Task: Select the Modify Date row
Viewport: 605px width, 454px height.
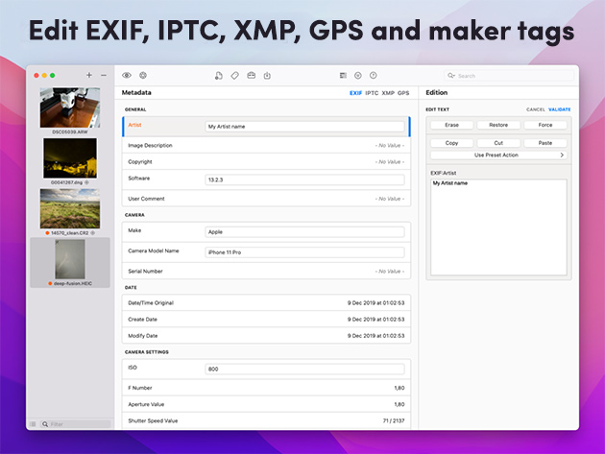Action: (x=266, y=336)
